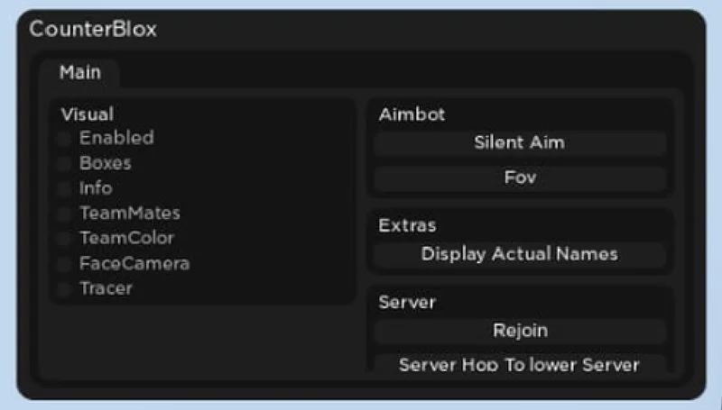The image size is (722, 410).
Task: Click Server Hop To lower Server
Action: [x=520, y=363]
